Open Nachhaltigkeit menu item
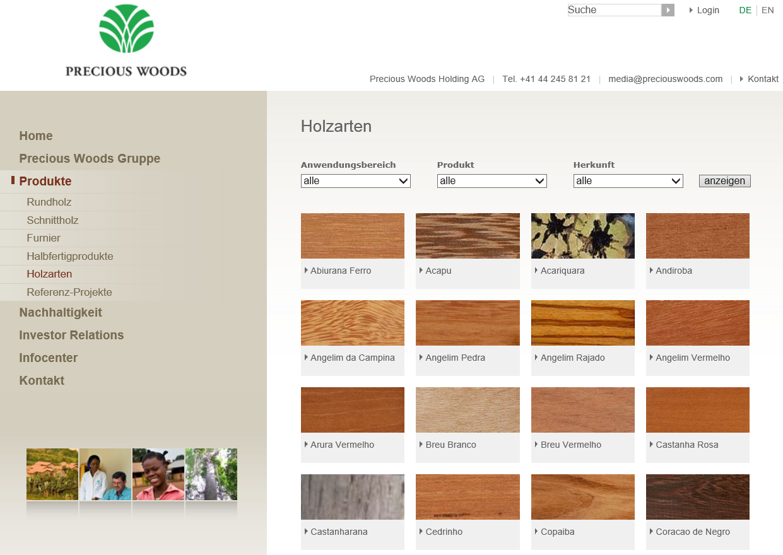 [61, 312]
